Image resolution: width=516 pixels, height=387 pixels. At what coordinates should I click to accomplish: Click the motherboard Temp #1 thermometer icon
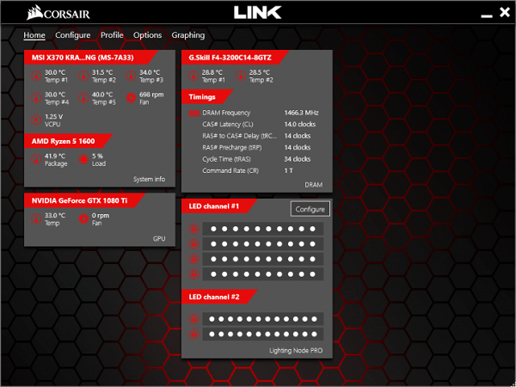pos(36,76)
